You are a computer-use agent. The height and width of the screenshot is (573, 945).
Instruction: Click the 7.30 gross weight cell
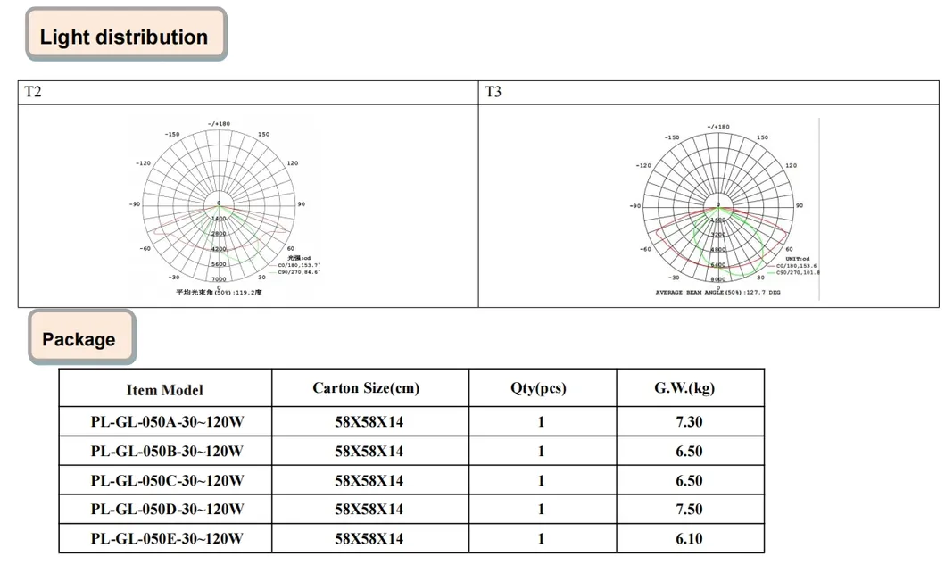pyautogui.click(x=690, y=421)
